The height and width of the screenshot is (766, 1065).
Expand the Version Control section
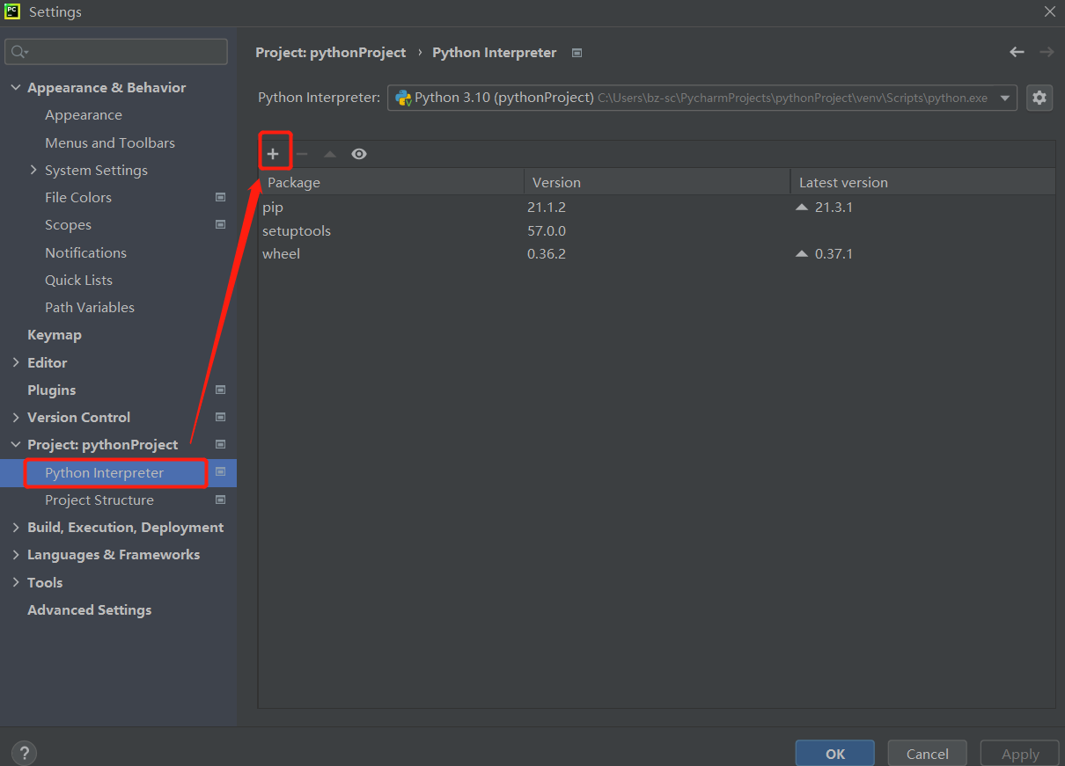click(16, 417)
